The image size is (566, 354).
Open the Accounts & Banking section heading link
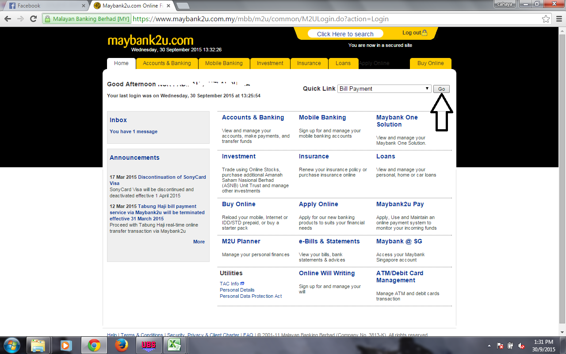click(253, 117)
